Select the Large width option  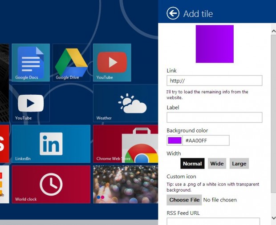click(239, 164)
